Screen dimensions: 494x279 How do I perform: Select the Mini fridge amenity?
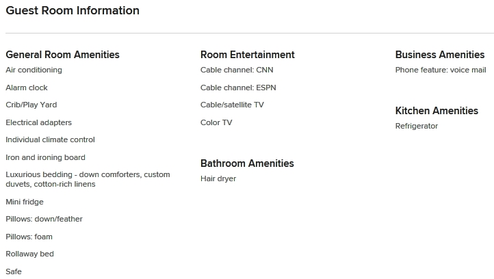pos(25,202)
